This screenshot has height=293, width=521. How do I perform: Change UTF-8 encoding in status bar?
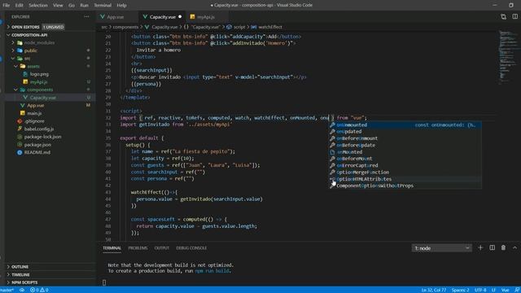(x=480, y=290)
